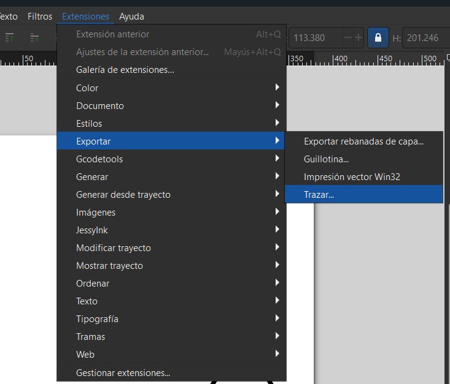Toggle the width/height ratio lock

click(x=378, y=37)
